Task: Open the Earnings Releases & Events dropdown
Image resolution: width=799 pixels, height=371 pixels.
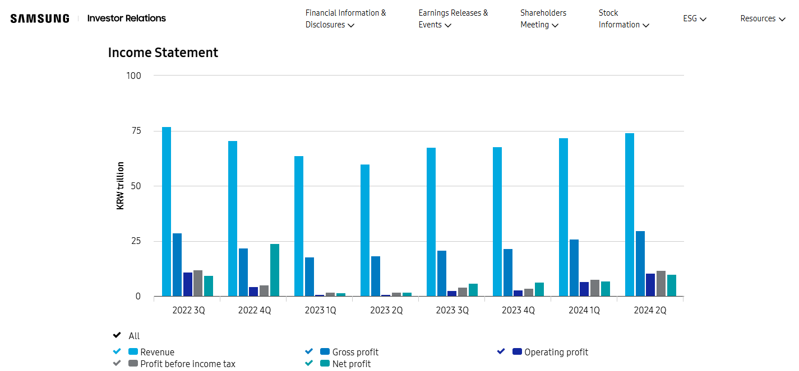Action: (x=453, y=18)
